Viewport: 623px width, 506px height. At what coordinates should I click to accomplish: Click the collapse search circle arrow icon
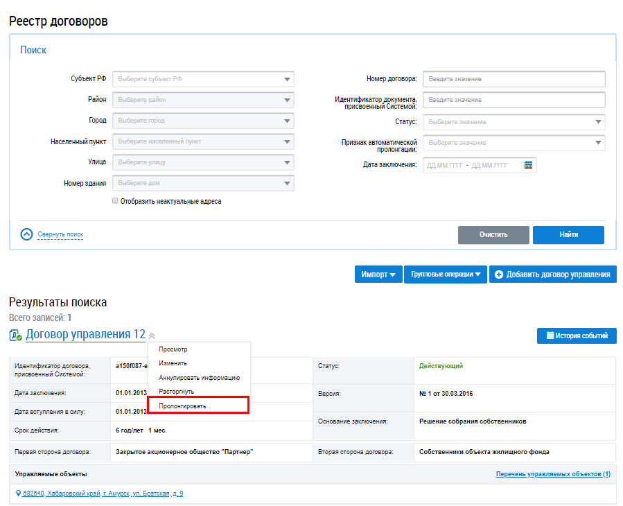[26, 234]
